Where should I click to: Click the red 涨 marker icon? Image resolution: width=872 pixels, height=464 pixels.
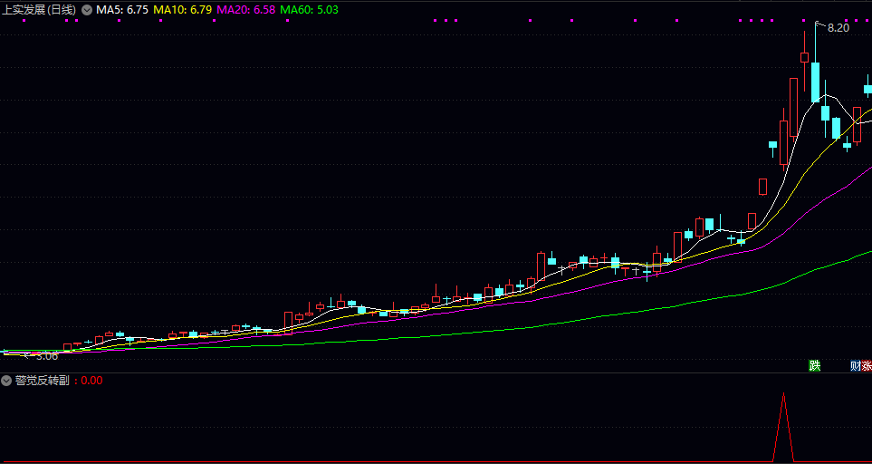pos(867,366)
